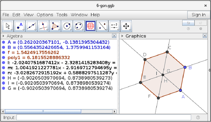The width and height of the screenshot is (211, 122).
Task: Select the Slider a=2 tool
Action: [114, 26]
